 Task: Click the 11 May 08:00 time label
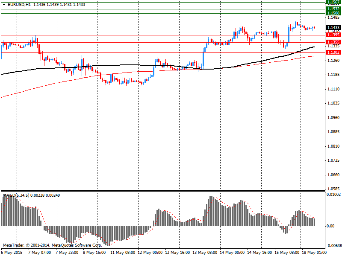[123, 253]
